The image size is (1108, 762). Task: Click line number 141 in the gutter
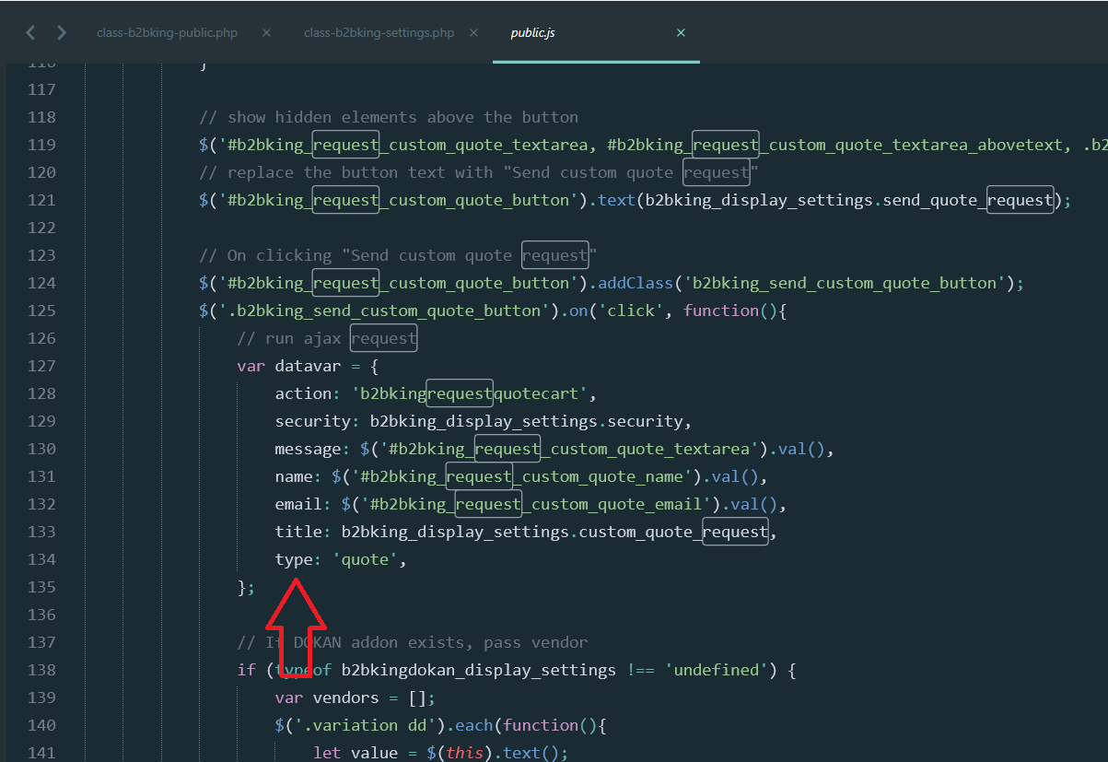(x=41, y=753)
